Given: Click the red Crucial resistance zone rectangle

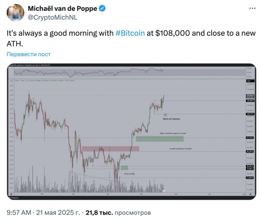Looking at the screenshot, I should 110,149.
